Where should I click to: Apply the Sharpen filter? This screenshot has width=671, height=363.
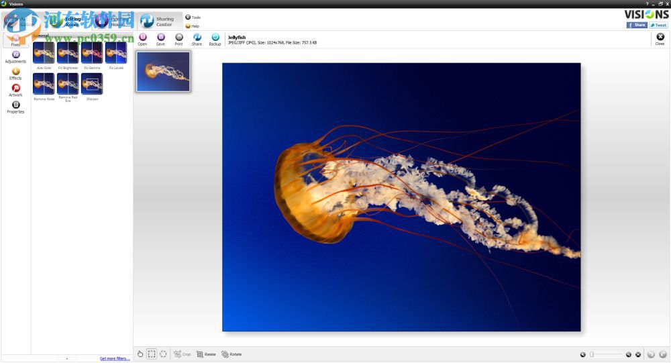(x=92, y=83)
